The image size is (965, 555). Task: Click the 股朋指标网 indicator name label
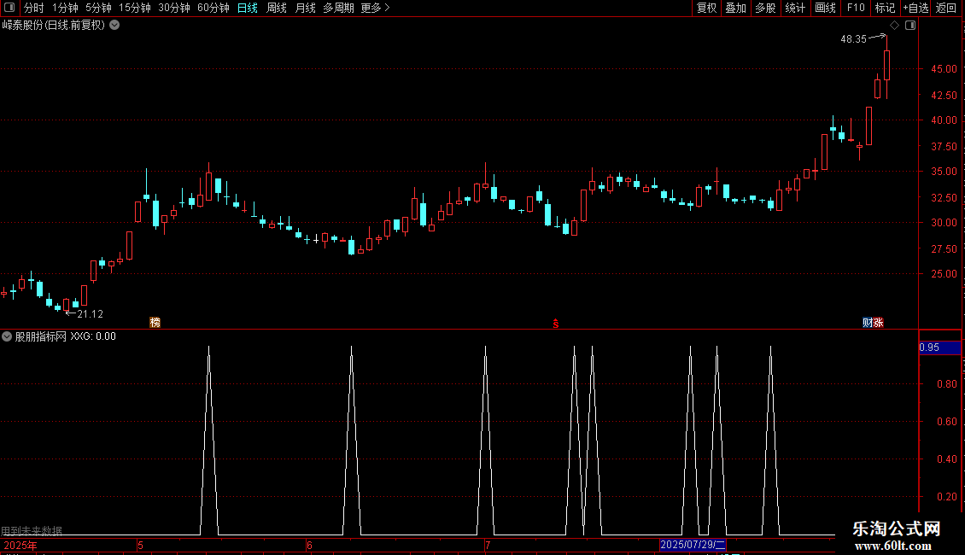pos(41,336)
